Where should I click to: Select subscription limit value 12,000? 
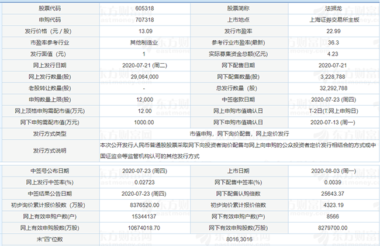tap(144, 99)
